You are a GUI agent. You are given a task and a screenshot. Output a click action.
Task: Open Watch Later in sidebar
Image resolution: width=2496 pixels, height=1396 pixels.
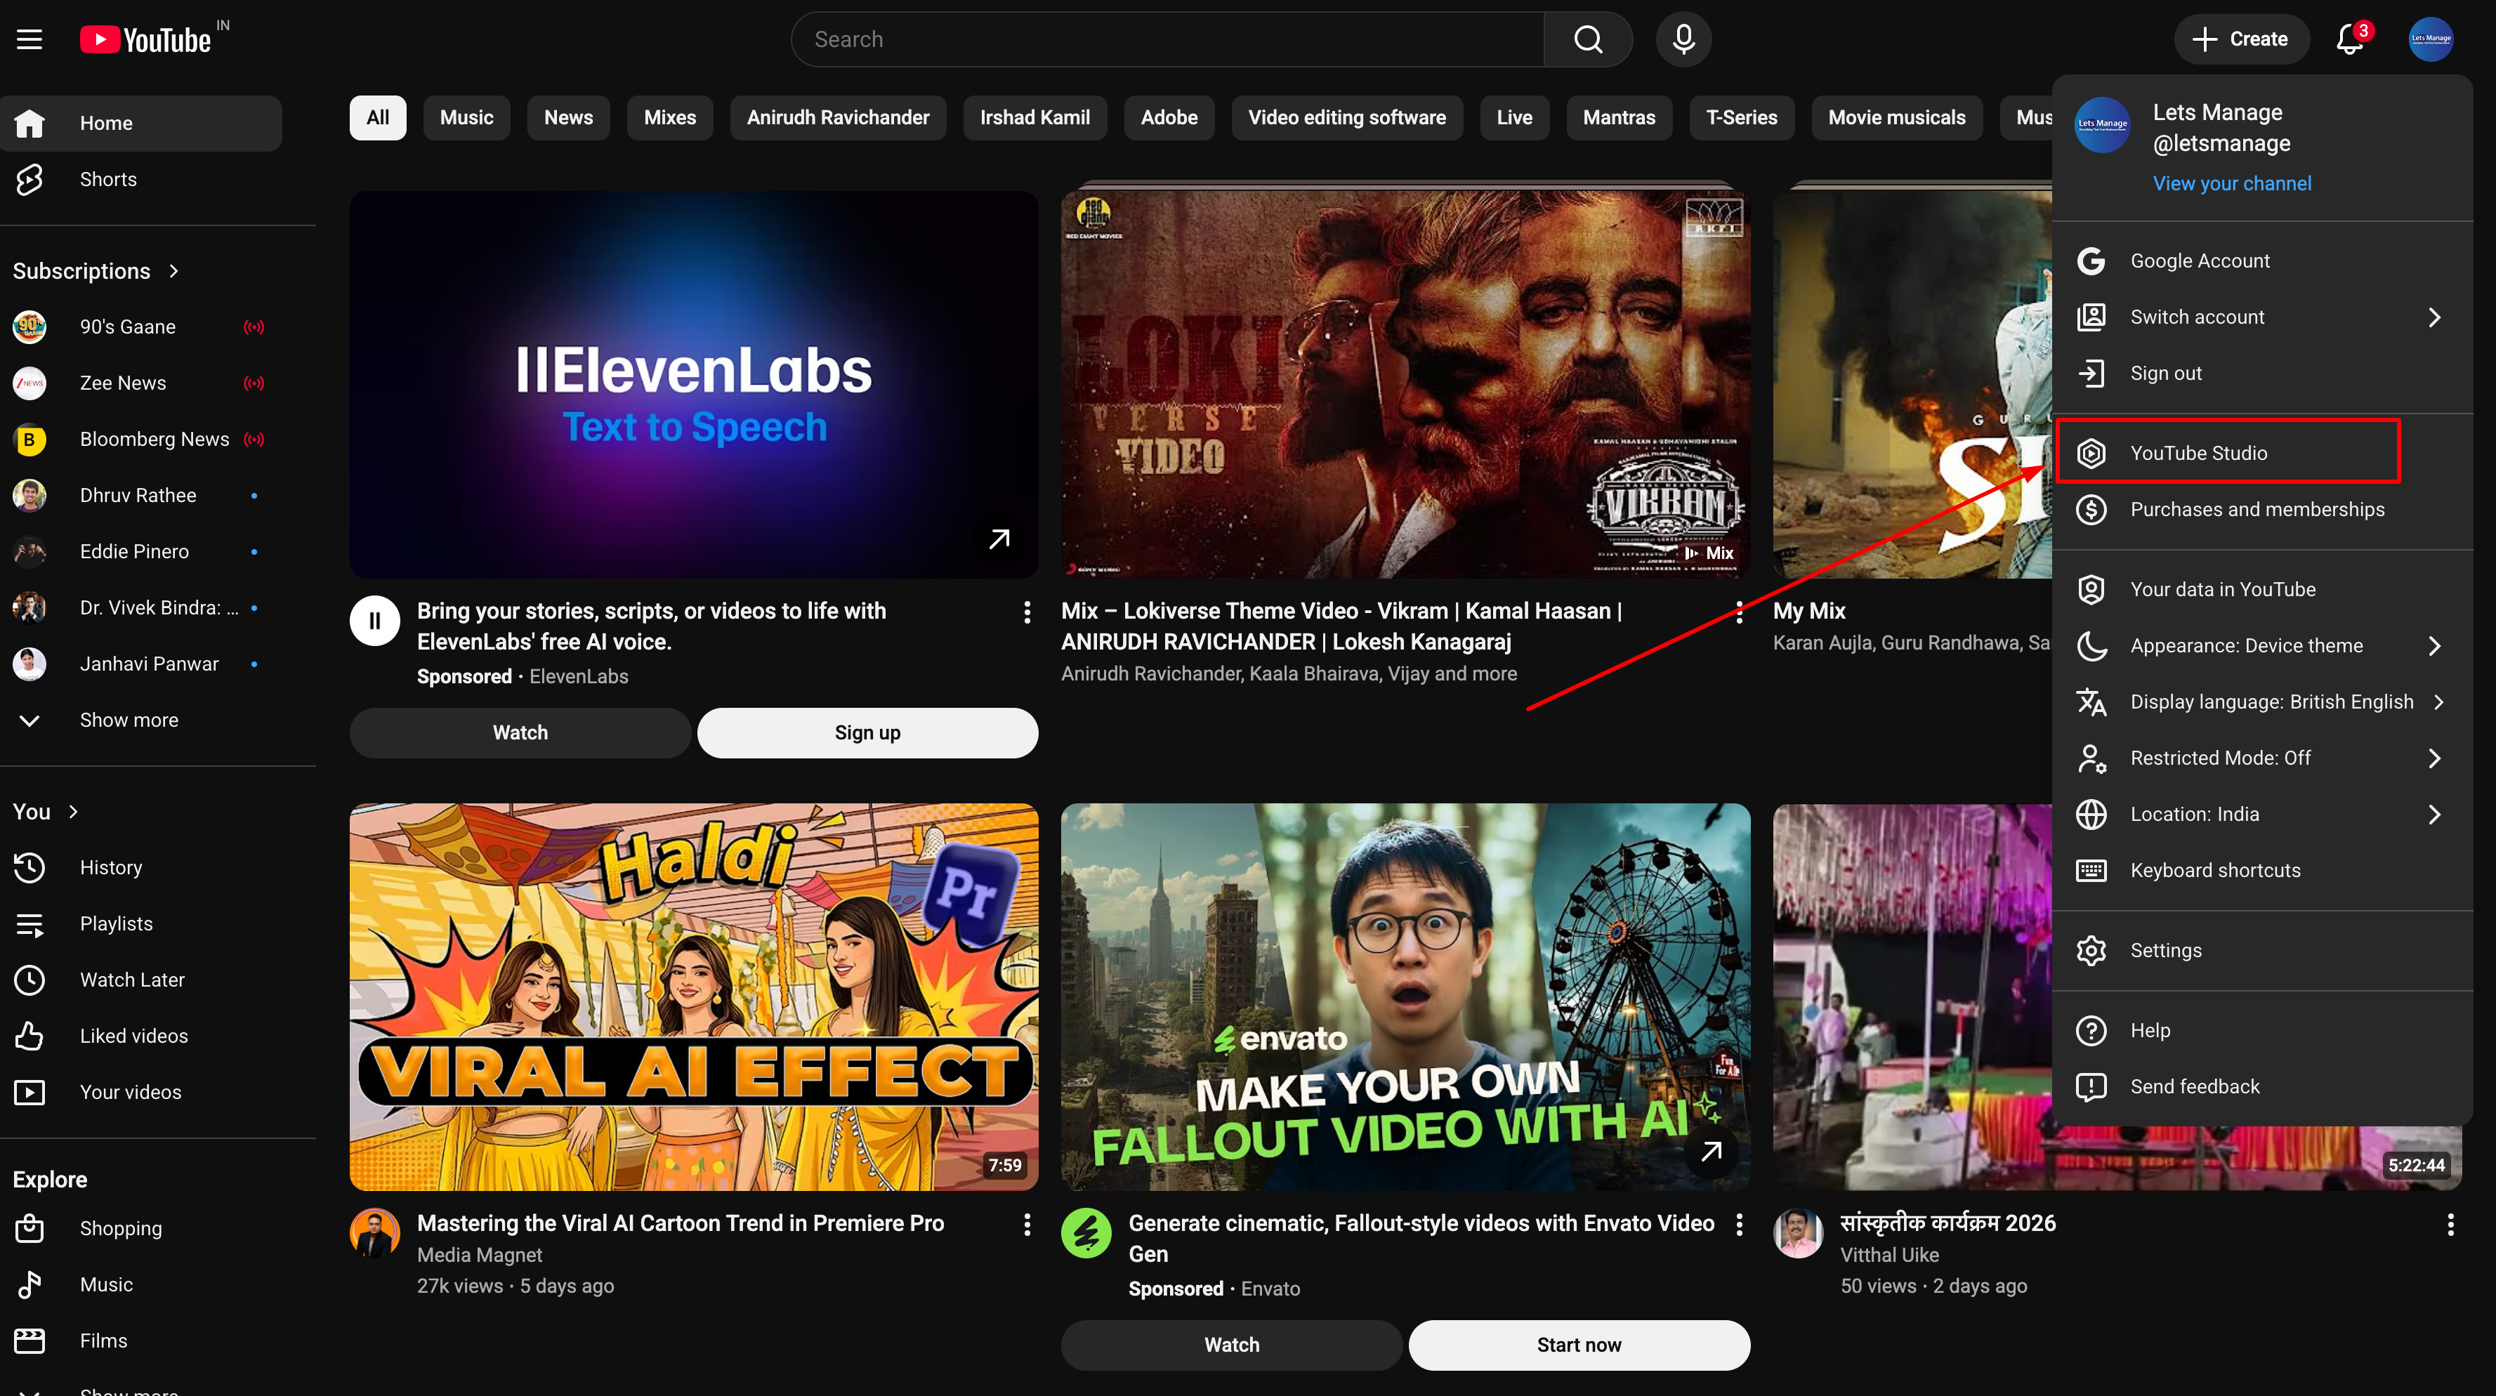coord(132,980)
